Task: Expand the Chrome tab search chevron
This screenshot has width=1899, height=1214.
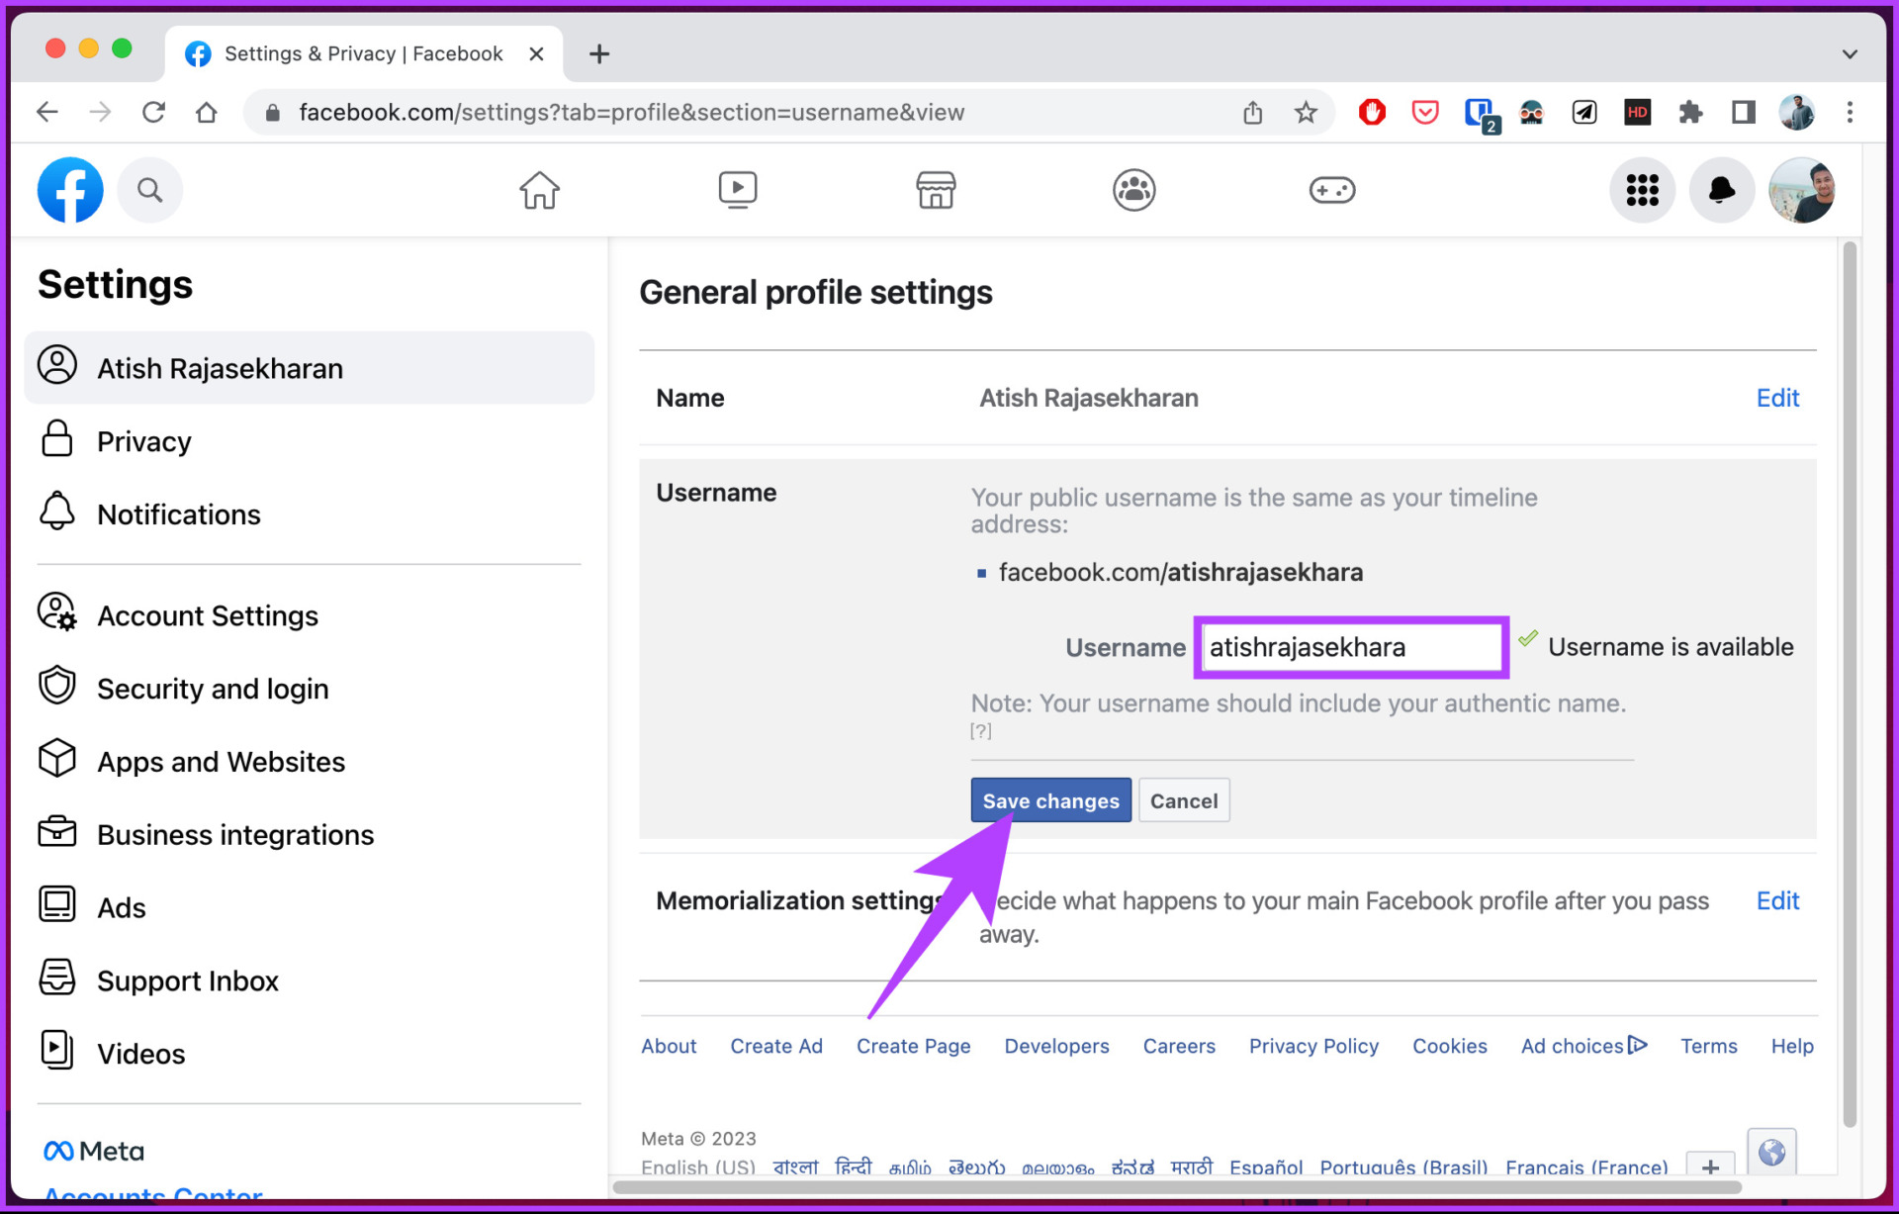Action: click(1850, 53)
